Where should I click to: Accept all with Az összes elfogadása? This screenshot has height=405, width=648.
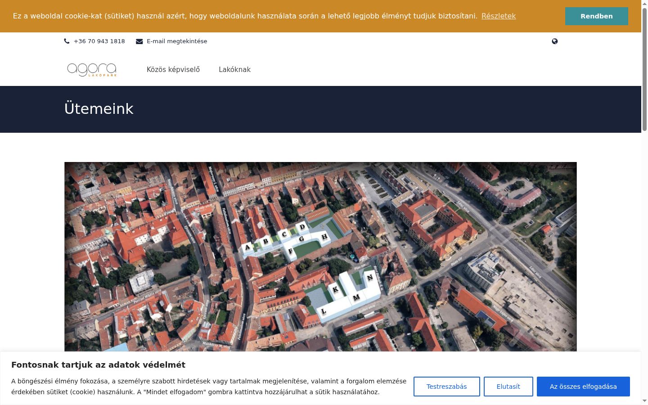583,387
